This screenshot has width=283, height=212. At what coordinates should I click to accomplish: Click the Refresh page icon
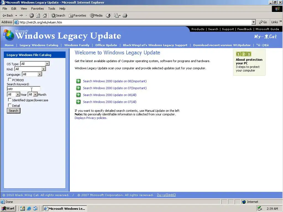(x=38, y=15)
